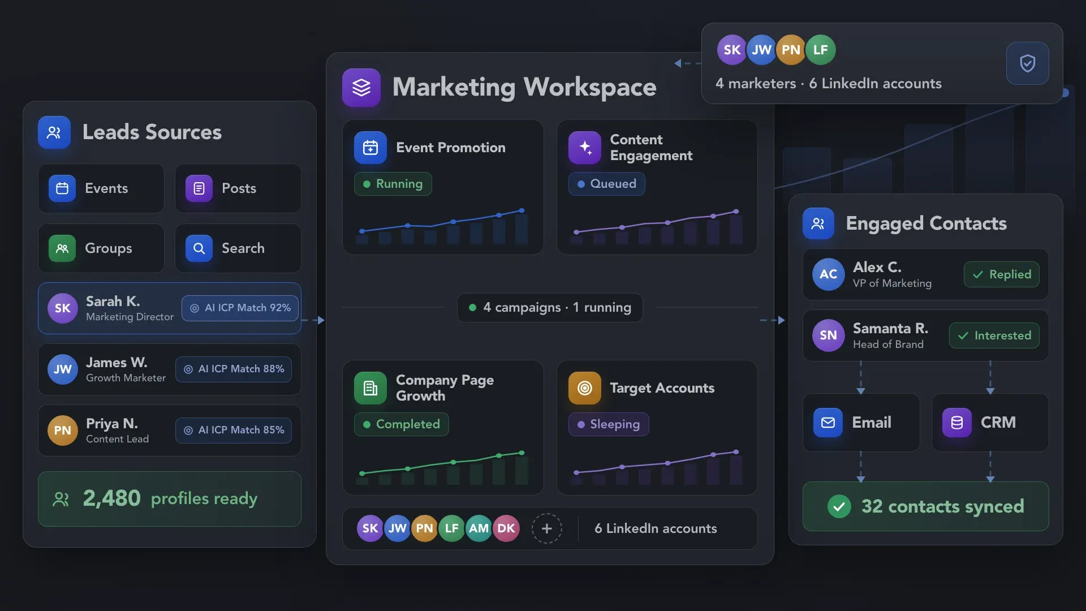
Task: Click the SN avatar of Samanta R.
Action: coord(829,335)
